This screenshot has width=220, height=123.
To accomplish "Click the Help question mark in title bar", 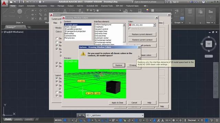I will (203, 2).
